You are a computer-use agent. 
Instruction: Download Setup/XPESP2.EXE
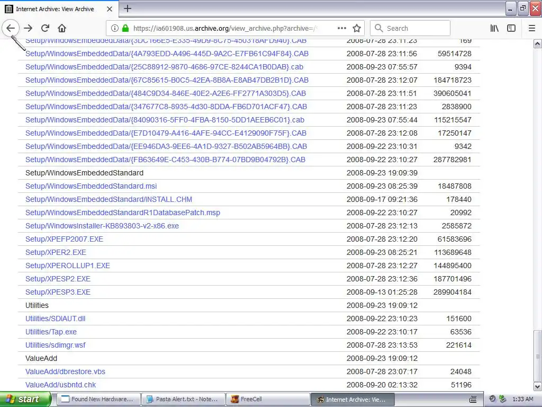pos(58,279)
